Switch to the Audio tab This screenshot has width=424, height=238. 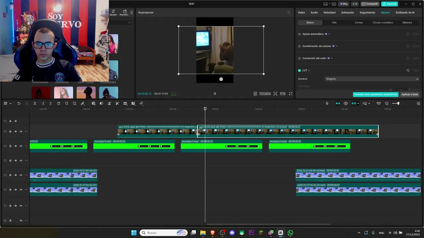point(314,13)
